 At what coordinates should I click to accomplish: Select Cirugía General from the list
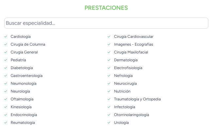click(24, 52)
